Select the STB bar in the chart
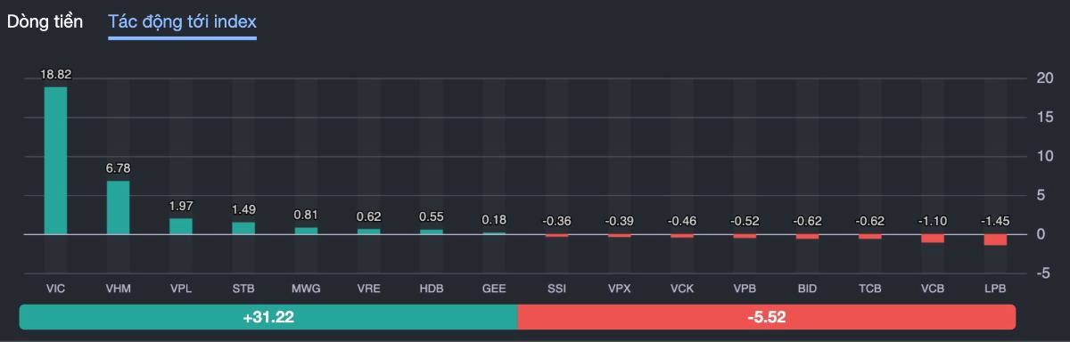The height and width of the screenshot is (342, 1070). 243,228
